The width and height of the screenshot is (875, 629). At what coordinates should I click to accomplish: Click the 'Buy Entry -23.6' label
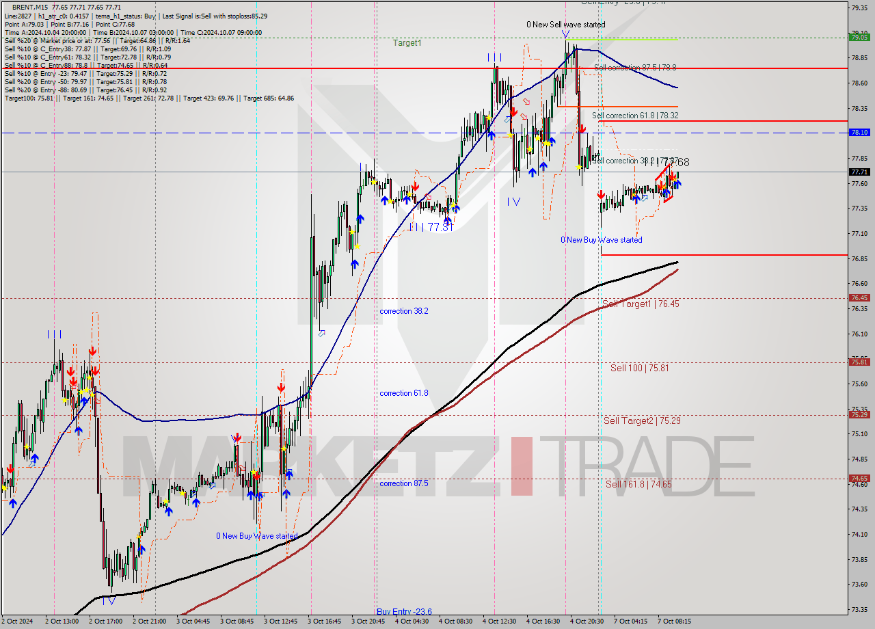click(x=404, y=611)
